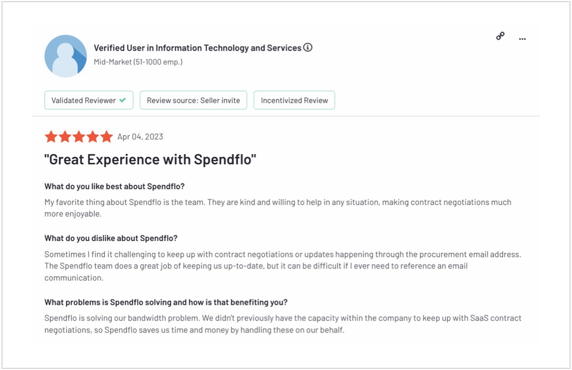Select the Review source: Seller invite badge
572x370 pixels.
[x=193, y=100]
